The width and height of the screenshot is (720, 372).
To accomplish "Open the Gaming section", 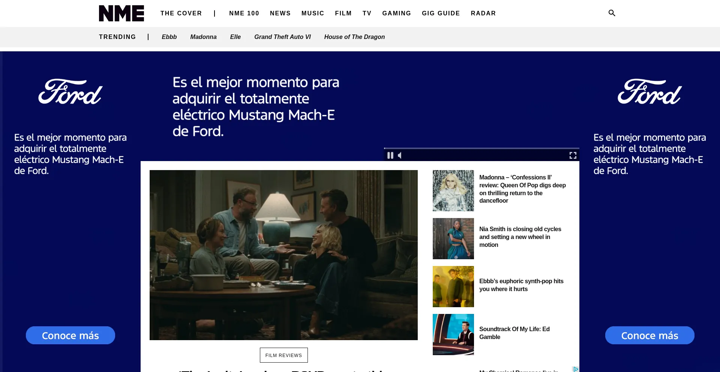I will point(396,13).
